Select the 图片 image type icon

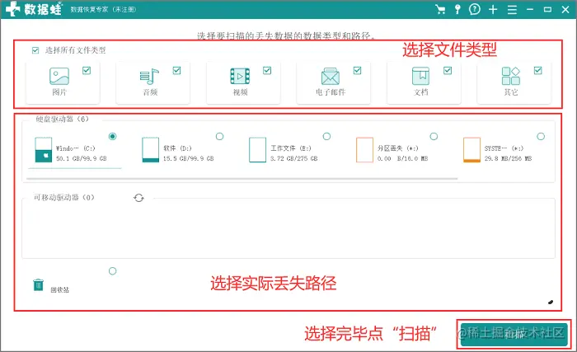(59, 76)
